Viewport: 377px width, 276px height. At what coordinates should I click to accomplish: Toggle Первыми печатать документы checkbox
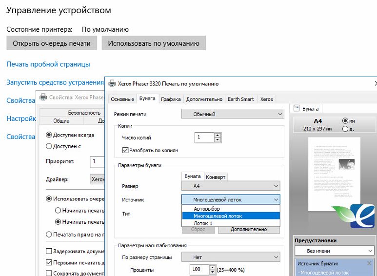[49, 262]
